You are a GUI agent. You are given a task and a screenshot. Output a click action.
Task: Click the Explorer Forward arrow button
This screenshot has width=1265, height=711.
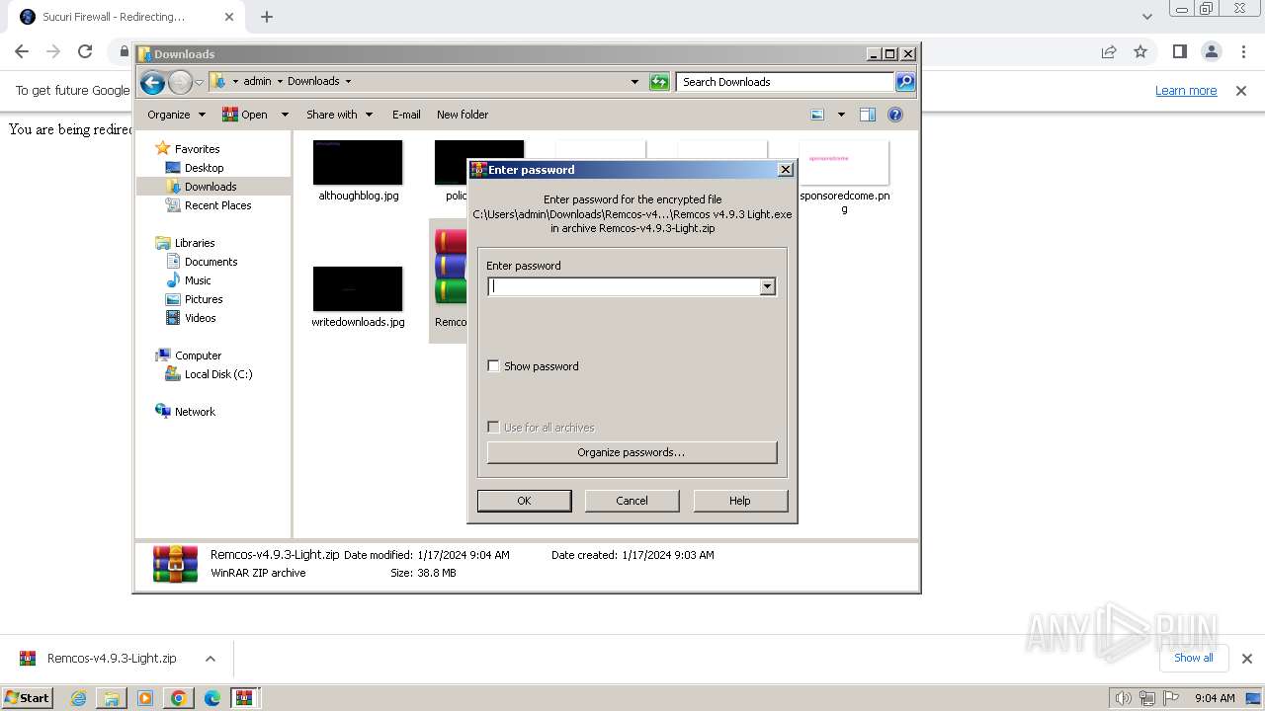180,82
